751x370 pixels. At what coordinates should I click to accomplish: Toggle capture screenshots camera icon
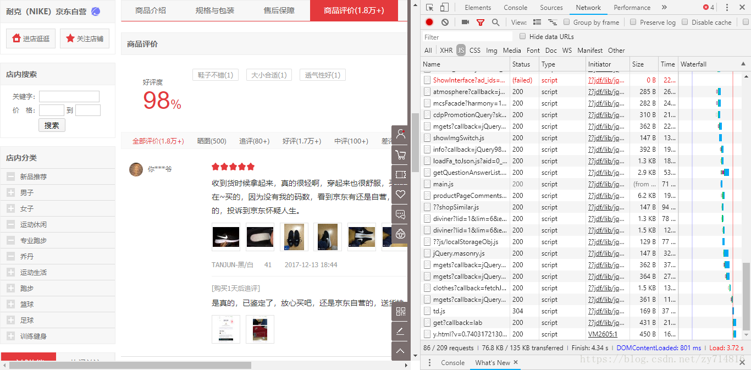click(465, 22)
